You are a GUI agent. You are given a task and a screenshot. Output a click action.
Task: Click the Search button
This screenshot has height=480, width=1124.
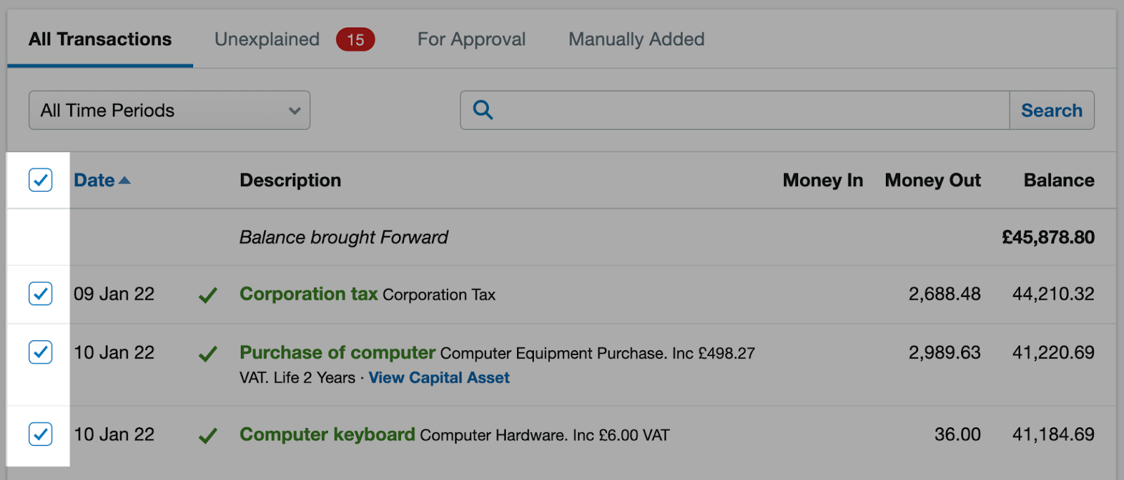1051,110
